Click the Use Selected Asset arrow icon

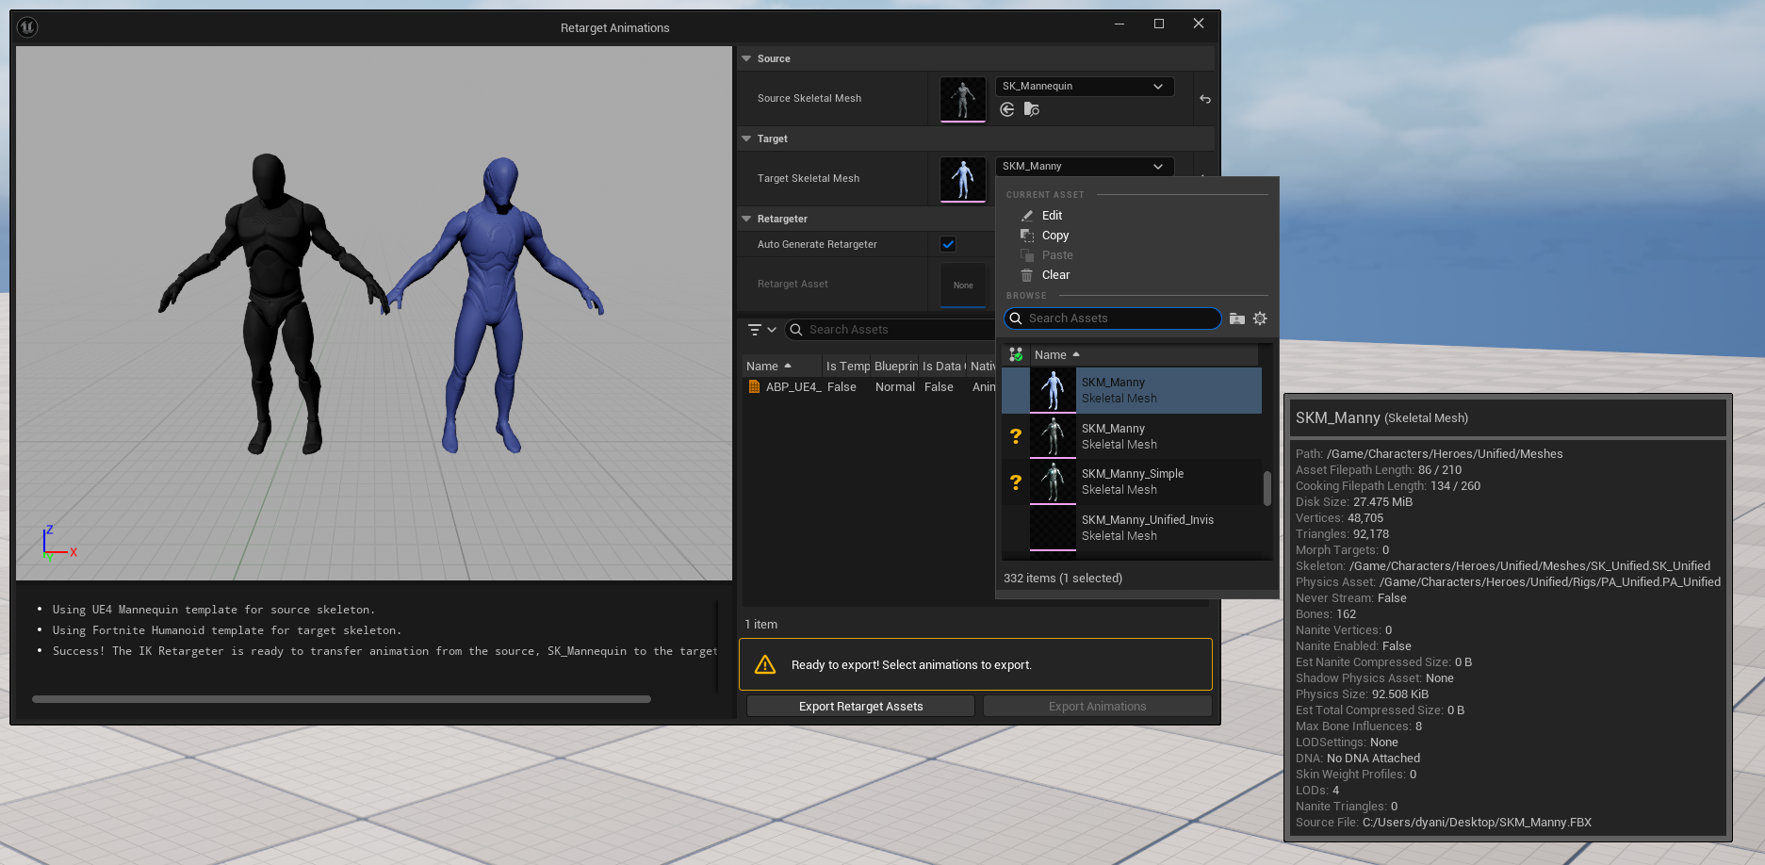[x=1007, y=110]
